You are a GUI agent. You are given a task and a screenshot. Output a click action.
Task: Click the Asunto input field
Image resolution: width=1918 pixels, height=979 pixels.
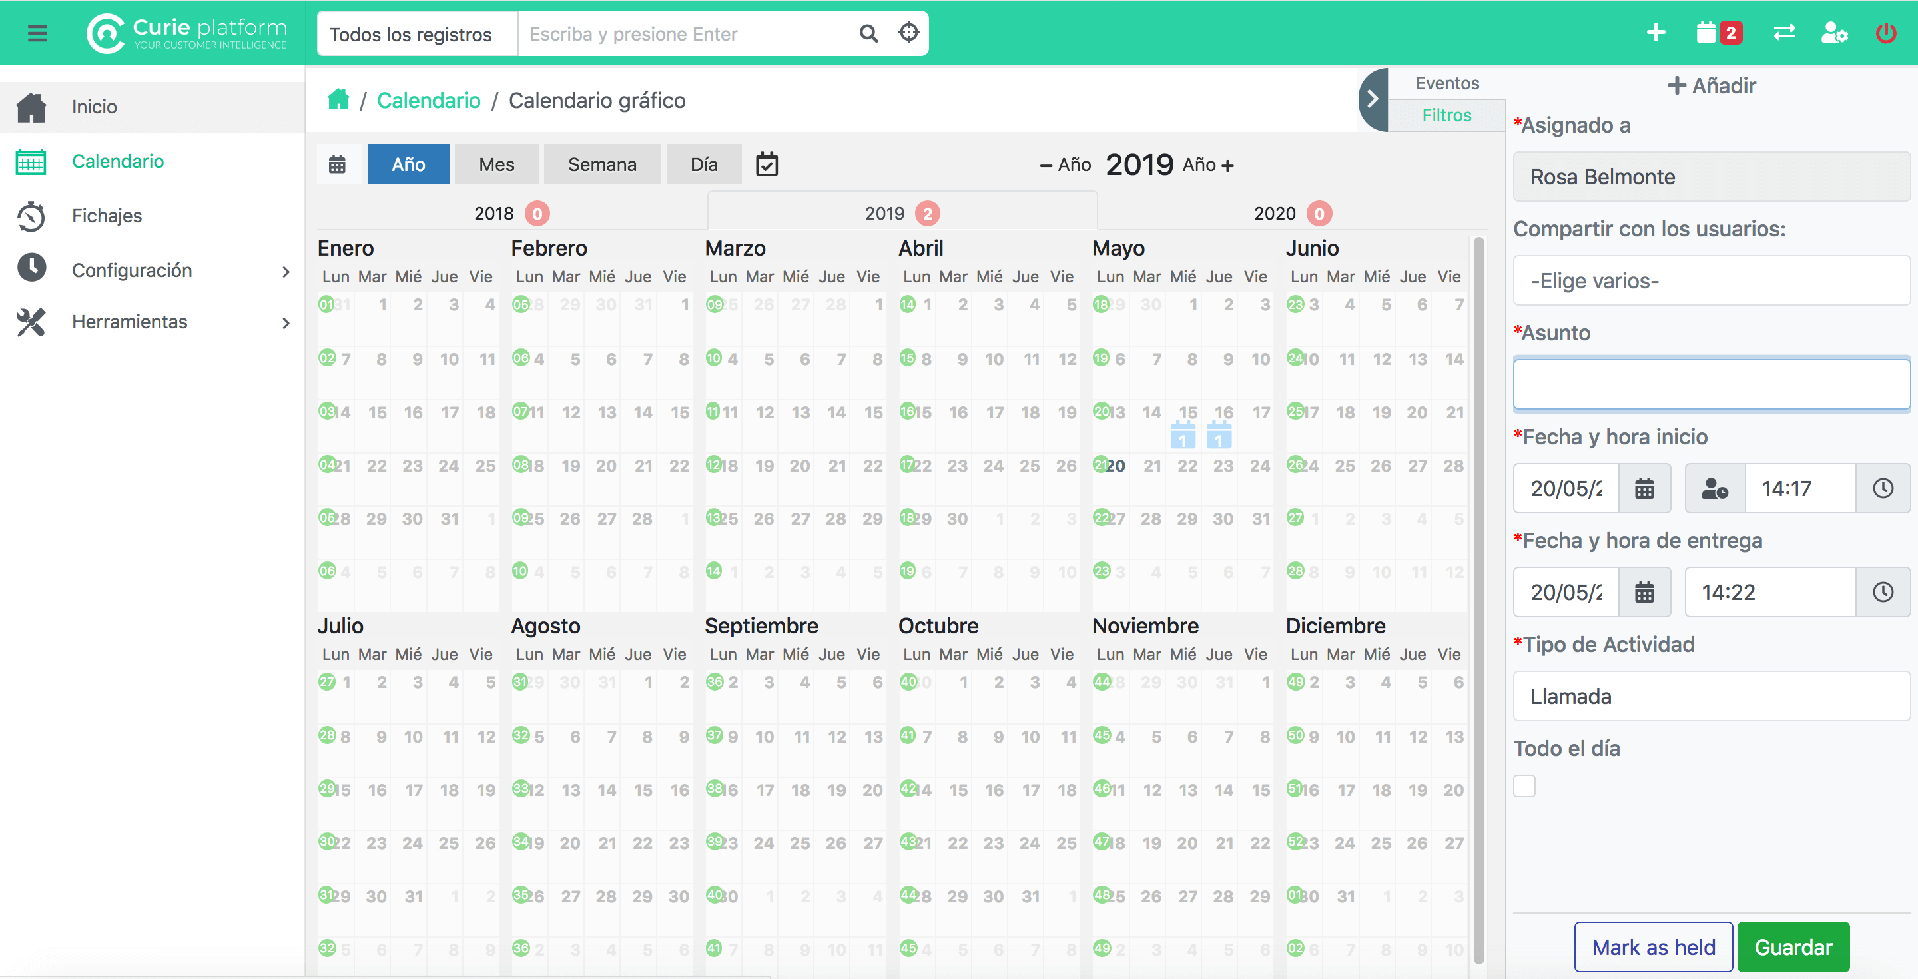[1711, 384]
